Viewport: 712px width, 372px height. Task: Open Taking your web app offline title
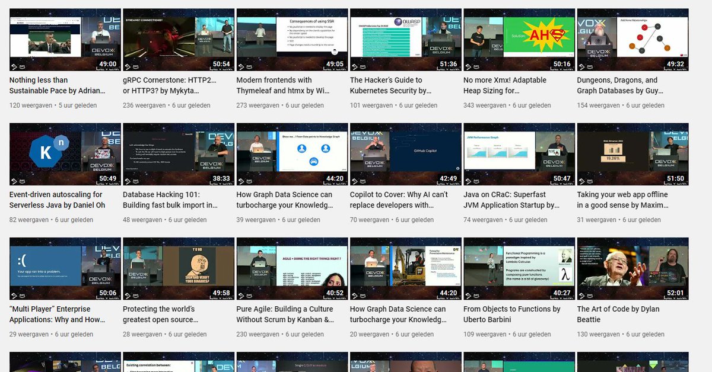(624, 200)
